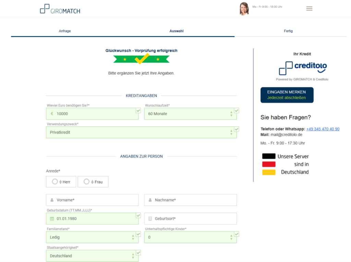This screenshot has height=262, width=351.
Task: Click the 'Sie haben Fragen?' heading
Action: (286, 117)
